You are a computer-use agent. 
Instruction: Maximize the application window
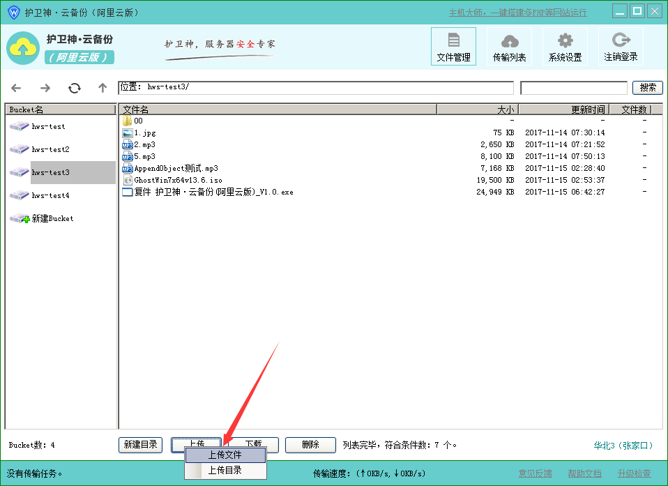tap(637, 11)
